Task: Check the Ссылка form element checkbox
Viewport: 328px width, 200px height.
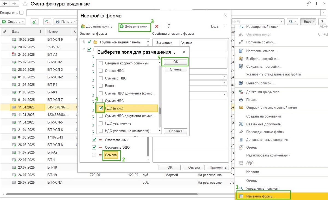Action: [94, 155]
